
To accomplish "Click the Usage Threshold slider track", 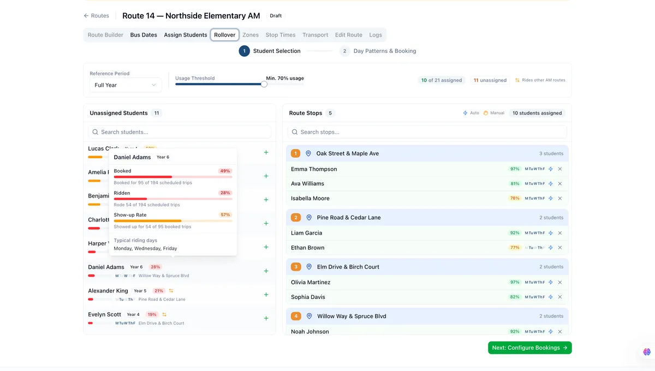I will click(x=240, y=84).
